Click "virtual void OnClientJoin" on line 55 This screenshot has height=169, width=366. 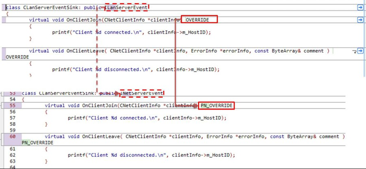(x=81, y=105)
